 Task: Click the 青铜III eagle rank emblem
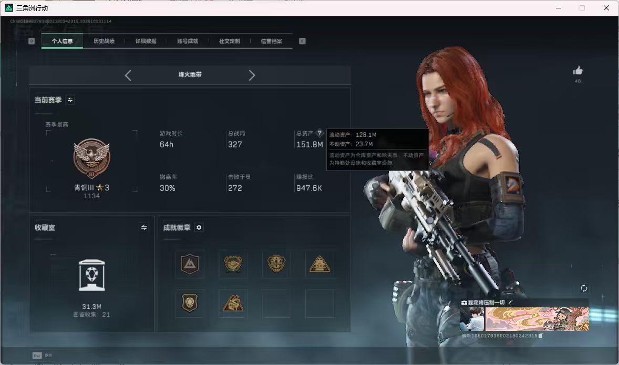point(91,158)
